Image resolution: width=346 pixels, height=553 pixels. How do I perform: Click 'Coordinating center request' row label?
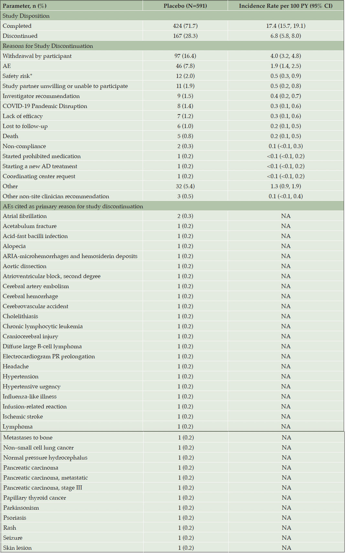39,176
